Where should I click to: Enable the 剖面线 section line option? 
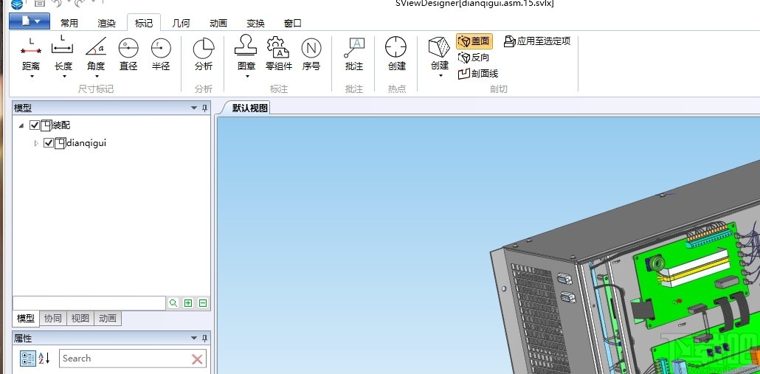coord(478,74)
